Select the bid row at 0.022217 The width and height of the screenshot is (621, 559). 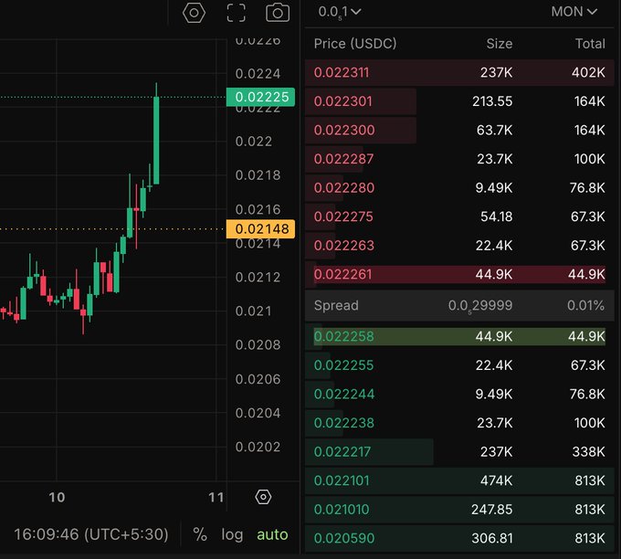459,452
